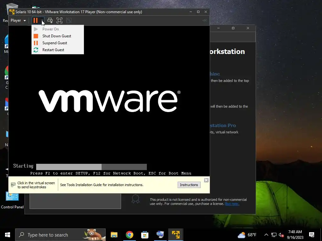Open clock showing 7:48 AM

pos(295,235)
